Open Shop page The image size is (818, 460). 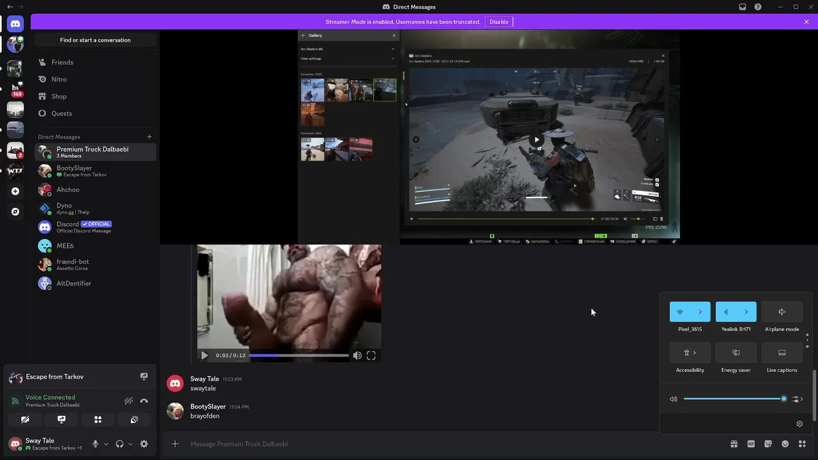95,96
